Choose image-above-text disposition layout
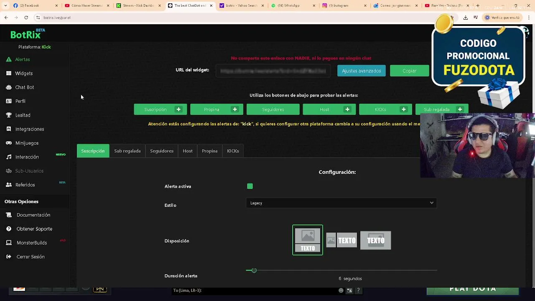 tap(308, 240)
